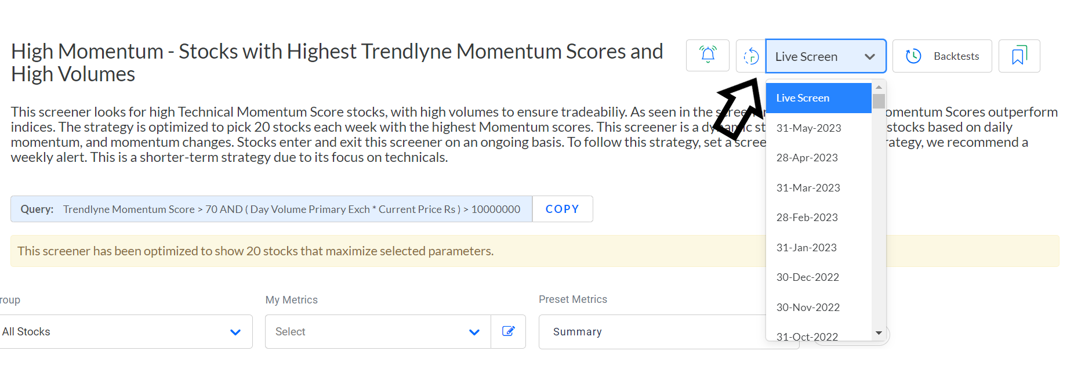Copy the screener query
The height and width of the screenshot is (376, 1074).
[563, 209]
